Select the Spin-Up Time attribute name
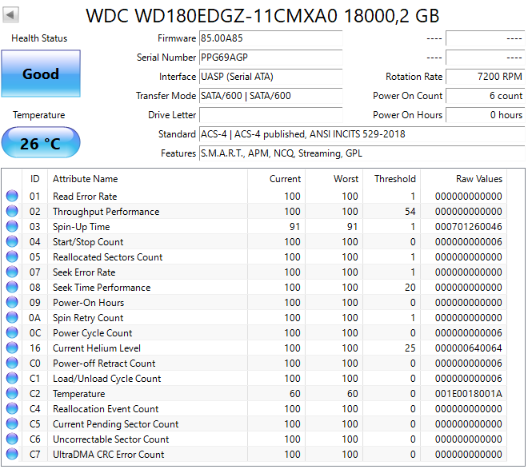Image resolution: width=528 pixels, height=469 pixels. (81, 227)
